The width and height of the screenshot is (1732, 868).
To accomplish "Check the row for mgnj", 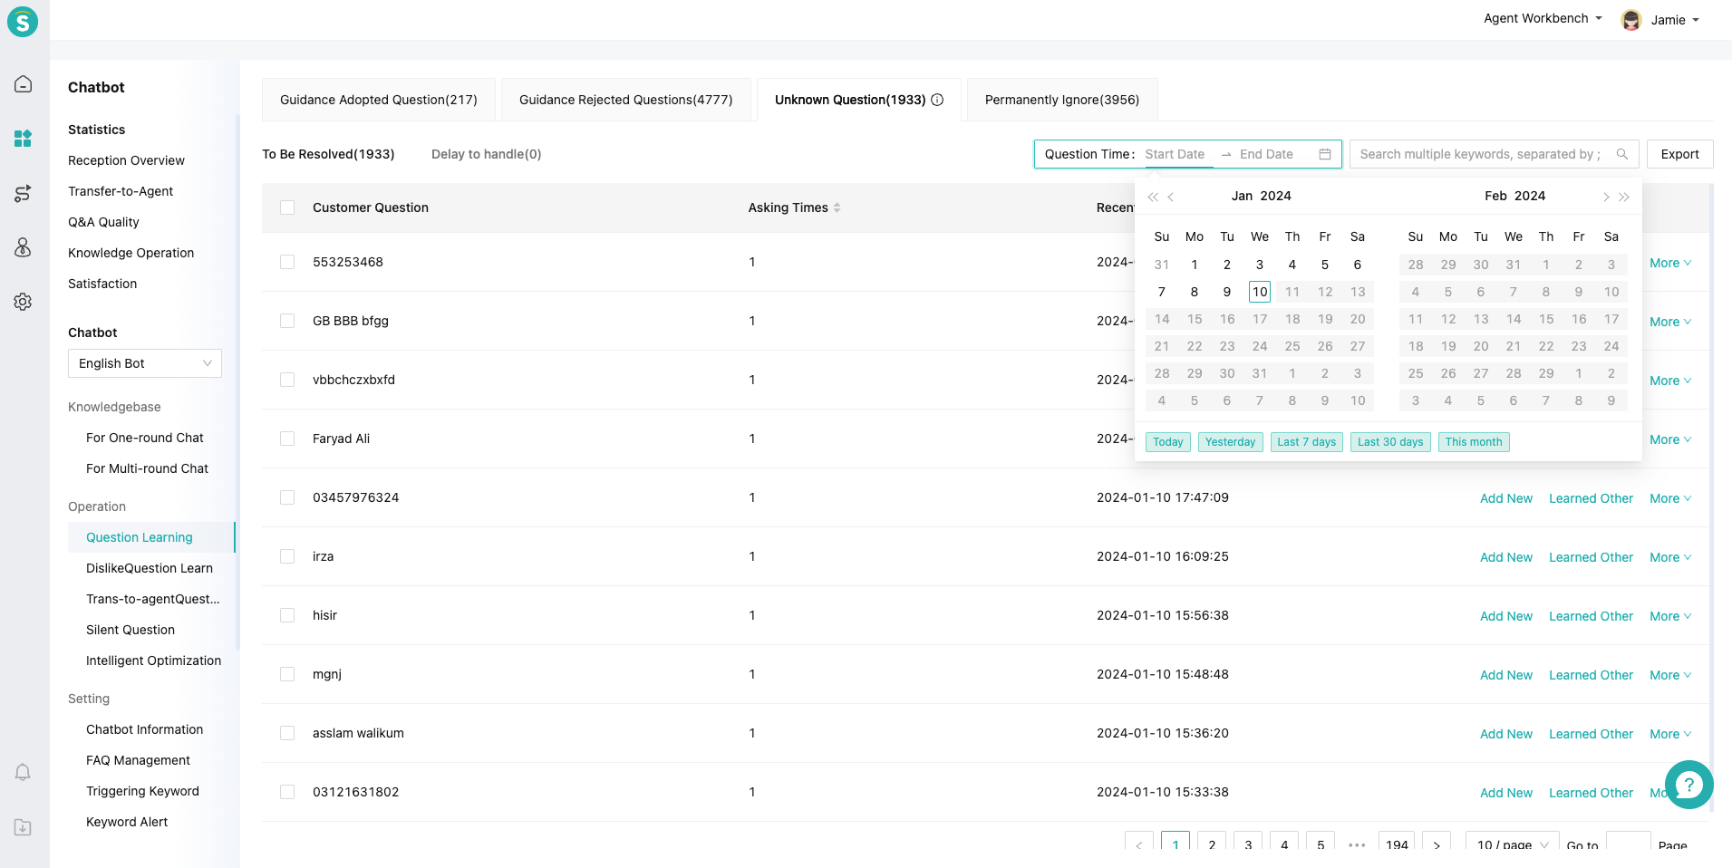I will (x=287, y=674).
